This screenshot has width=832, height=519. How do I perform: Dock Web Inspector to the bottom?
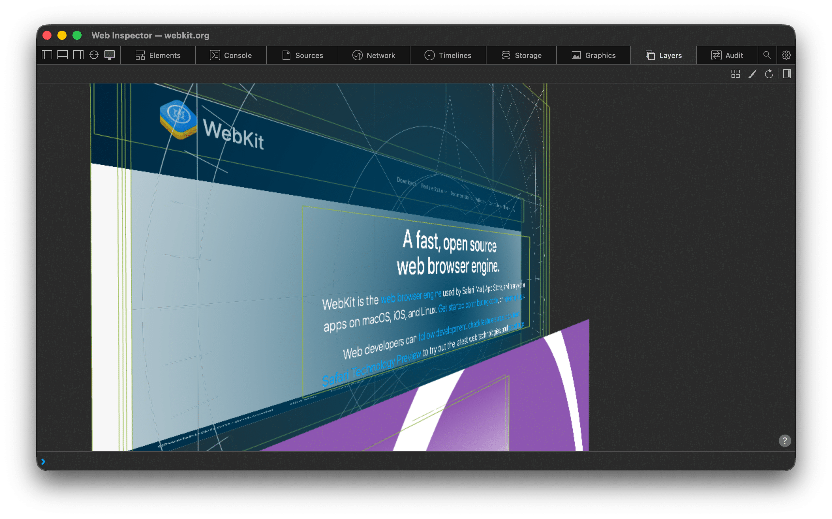coord(63,55)
